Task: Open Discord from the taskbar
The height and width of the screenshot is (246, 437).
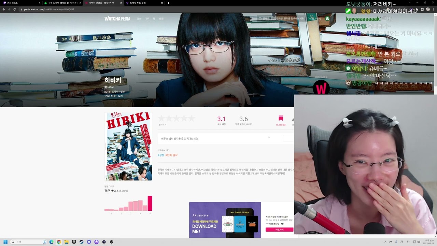Action: (x=89, y=242)
